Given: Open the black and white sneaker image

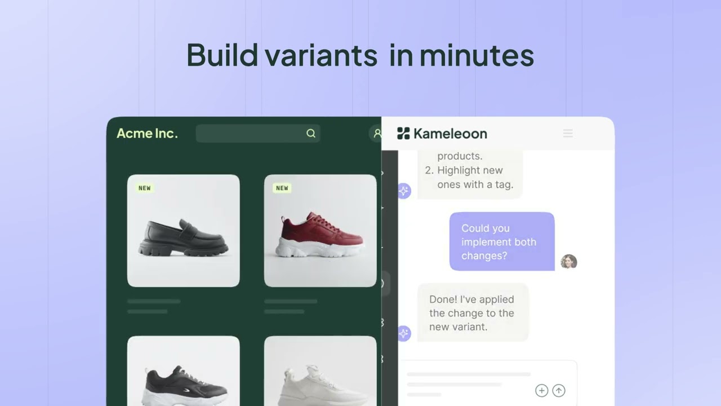Looking at the screenshot, I should pos(184,370).
